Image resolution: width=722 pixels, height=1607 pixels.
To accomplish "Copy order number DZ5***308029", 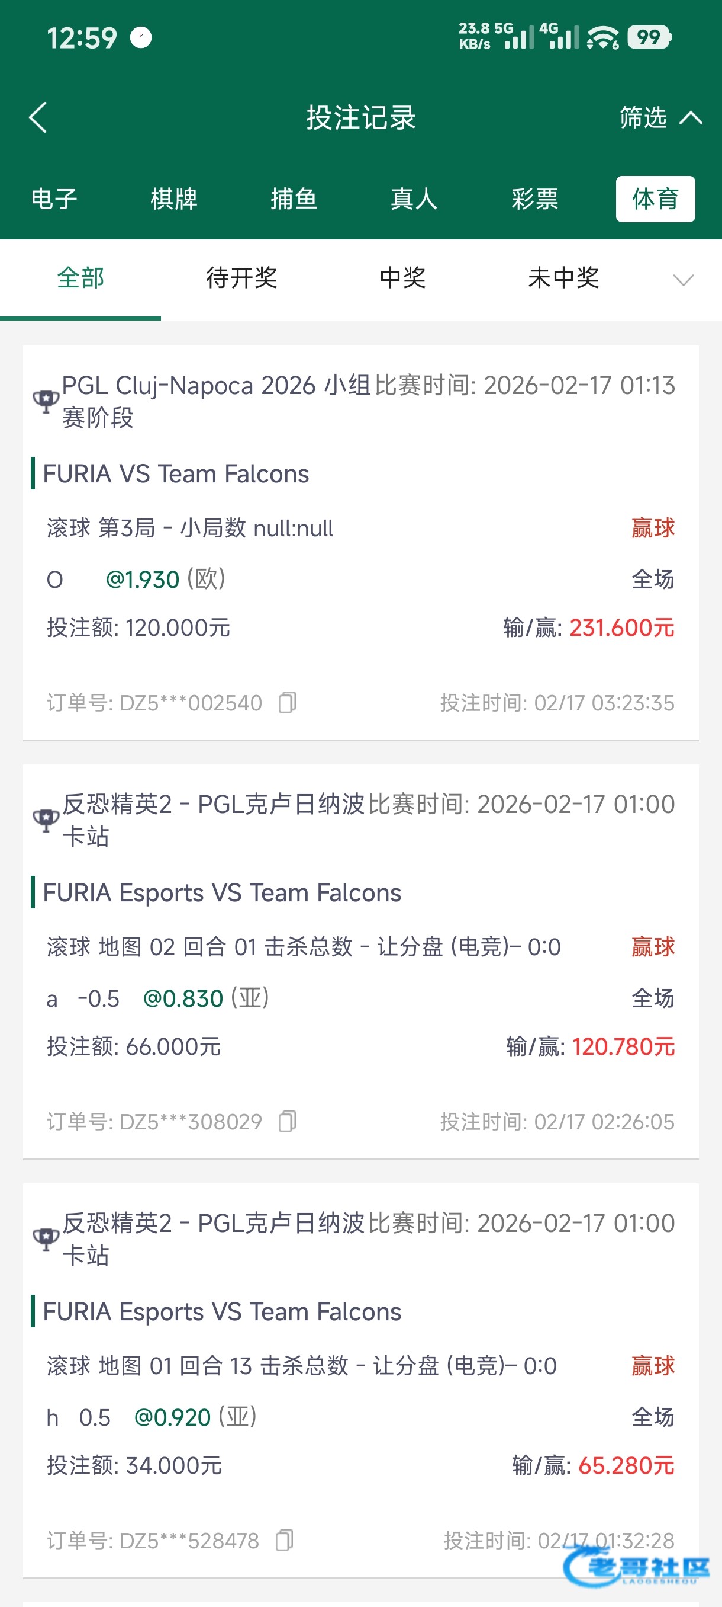I will [287, 1121].
